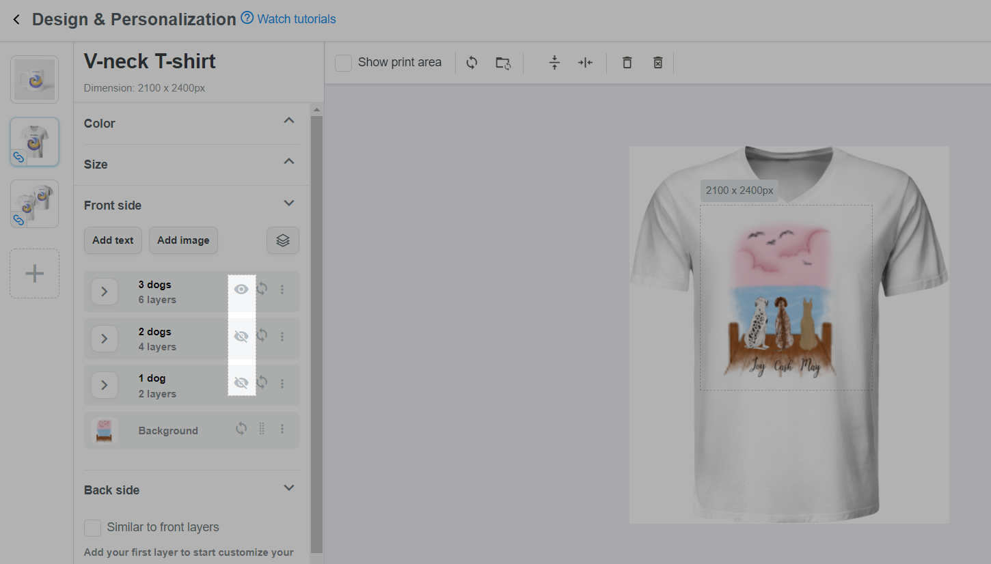The width and height of the screenshot is (991, 564).
Task: Click the refresh sync icon in top toolbar
Action: (x=472, y=63)
